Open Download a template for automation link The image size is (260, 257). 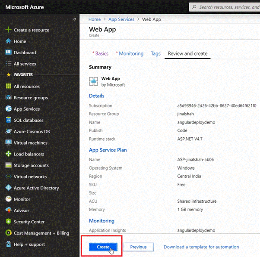[201, 247]
